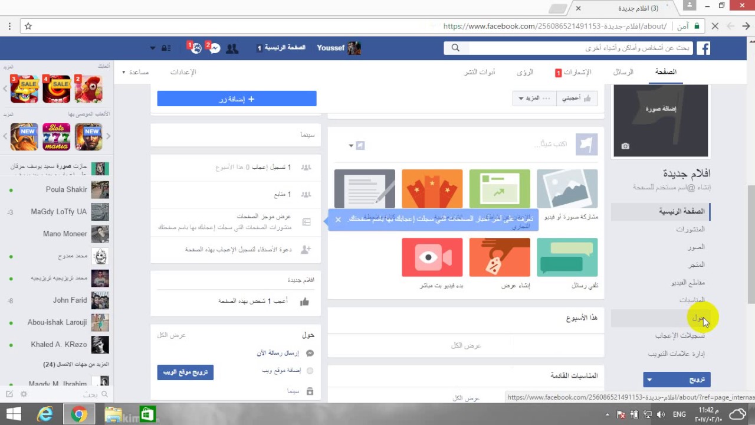Switch to أدوات النشر tab

480,72
